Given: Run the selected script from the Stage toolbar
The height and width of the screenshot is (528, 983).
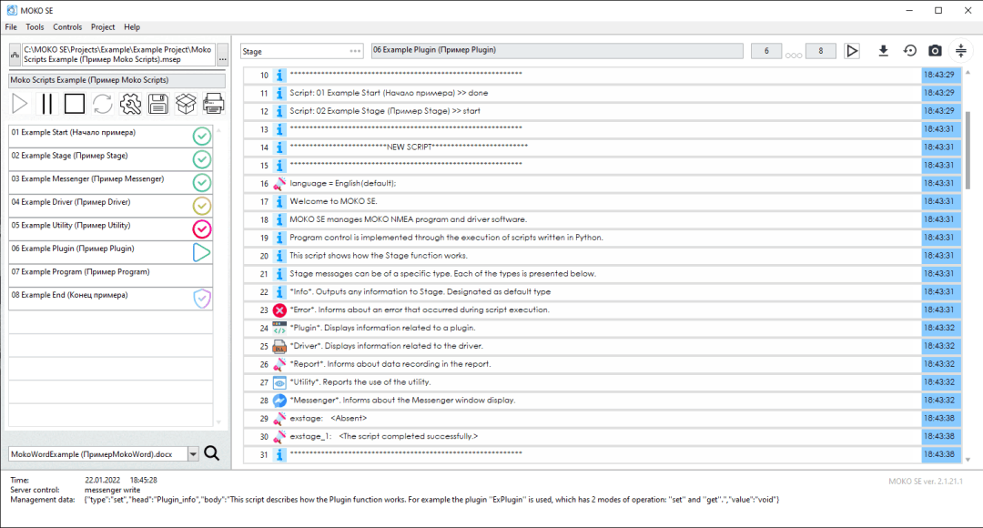Looking at the screenshot, I should [x=852, y=51].
